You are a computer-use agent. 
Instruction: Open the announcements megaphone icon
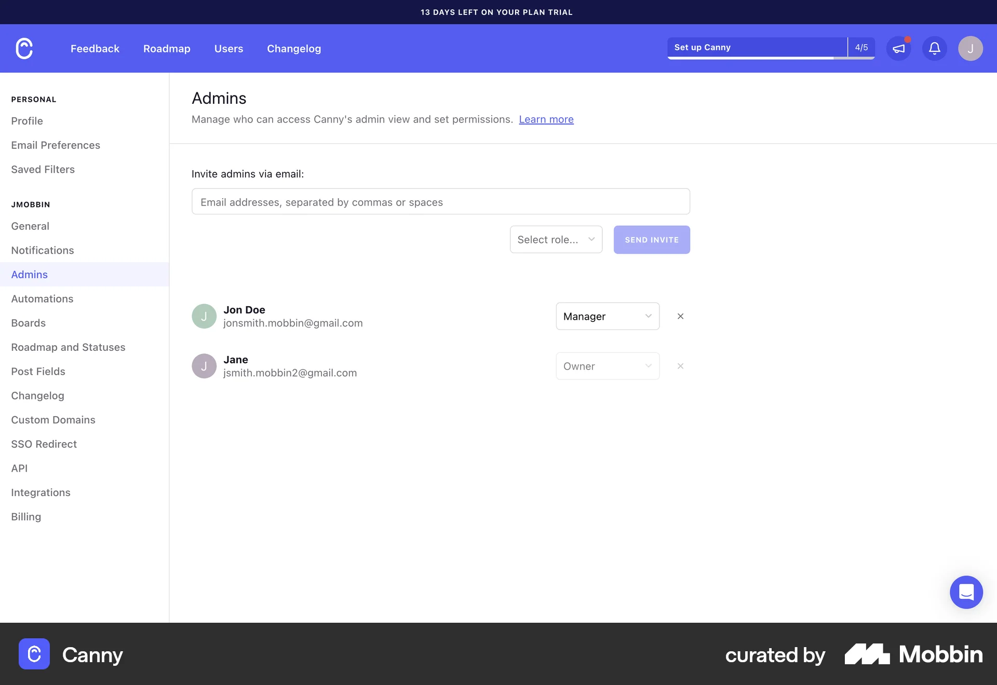click(899, 48)
